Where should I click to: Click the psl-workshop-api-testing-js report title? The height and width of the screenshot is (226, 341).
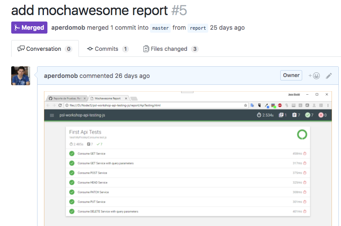click(x=82, y=115)
